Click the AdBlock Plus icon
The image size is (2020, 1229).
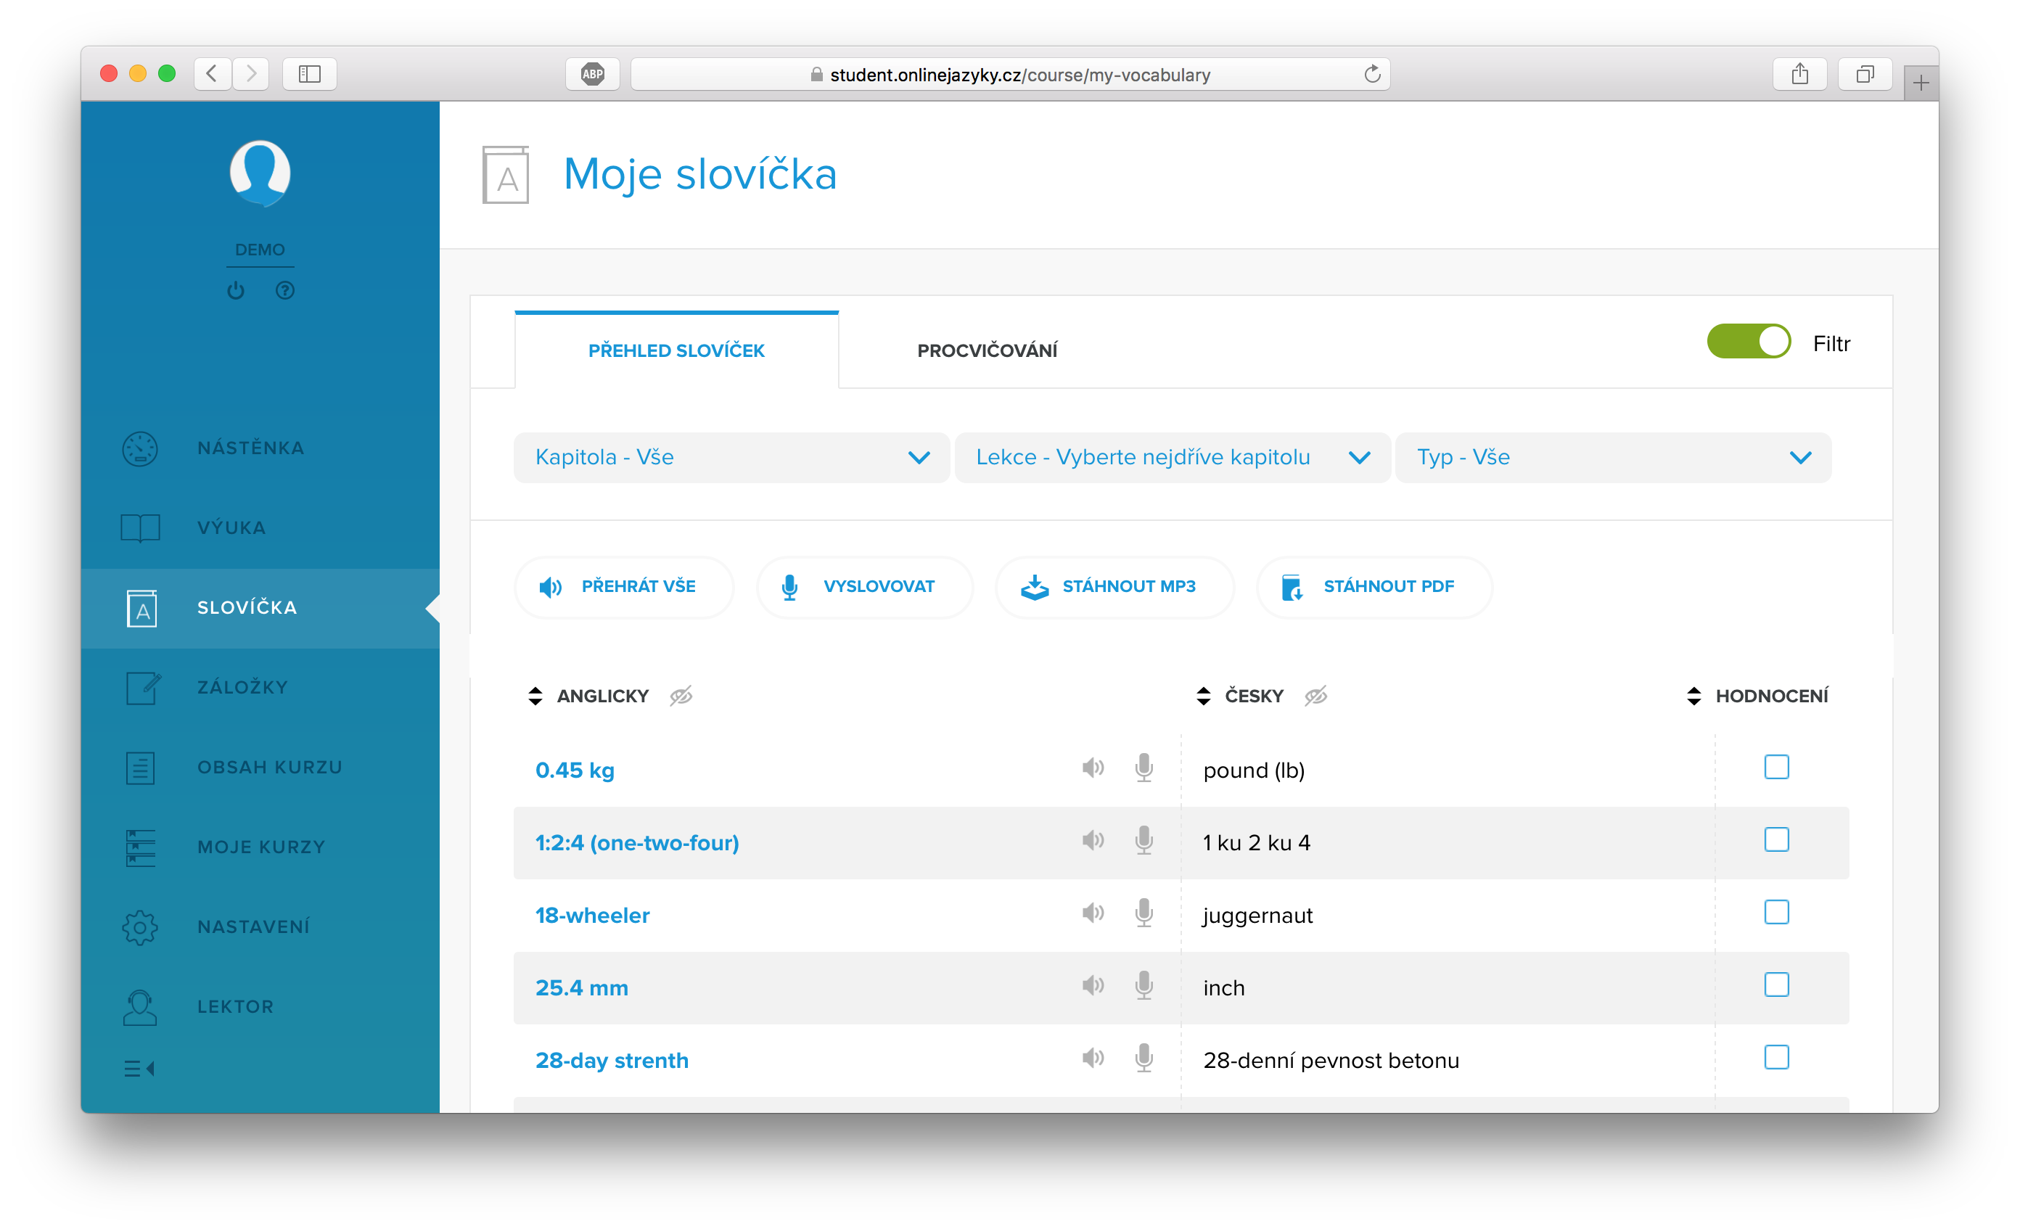(592, 75)
